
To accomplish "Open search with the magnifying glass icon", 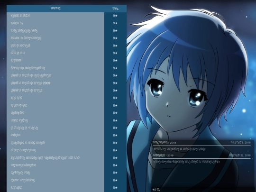I will (158, 190).
